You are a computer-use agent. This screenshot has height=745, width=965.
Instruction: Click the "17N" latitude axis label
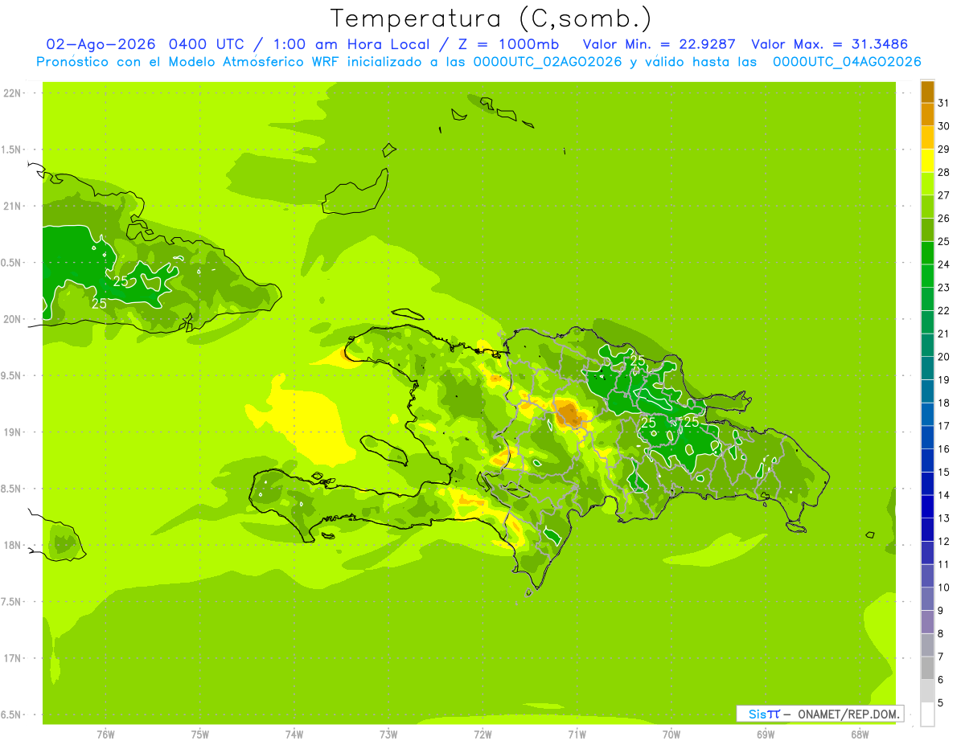[x=12, y=658]
